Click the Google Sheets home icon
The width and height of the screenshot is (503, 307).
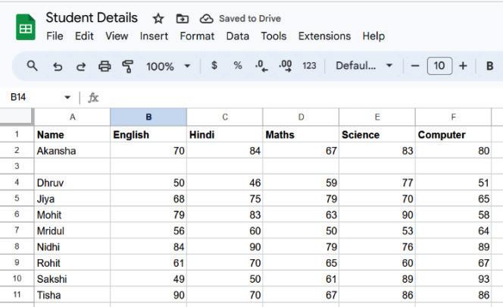point(26,27)
